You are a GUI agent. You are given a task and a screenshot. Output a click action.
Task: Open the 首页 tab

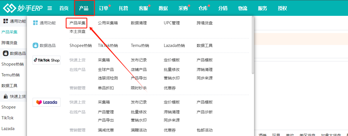coord(64,8)
